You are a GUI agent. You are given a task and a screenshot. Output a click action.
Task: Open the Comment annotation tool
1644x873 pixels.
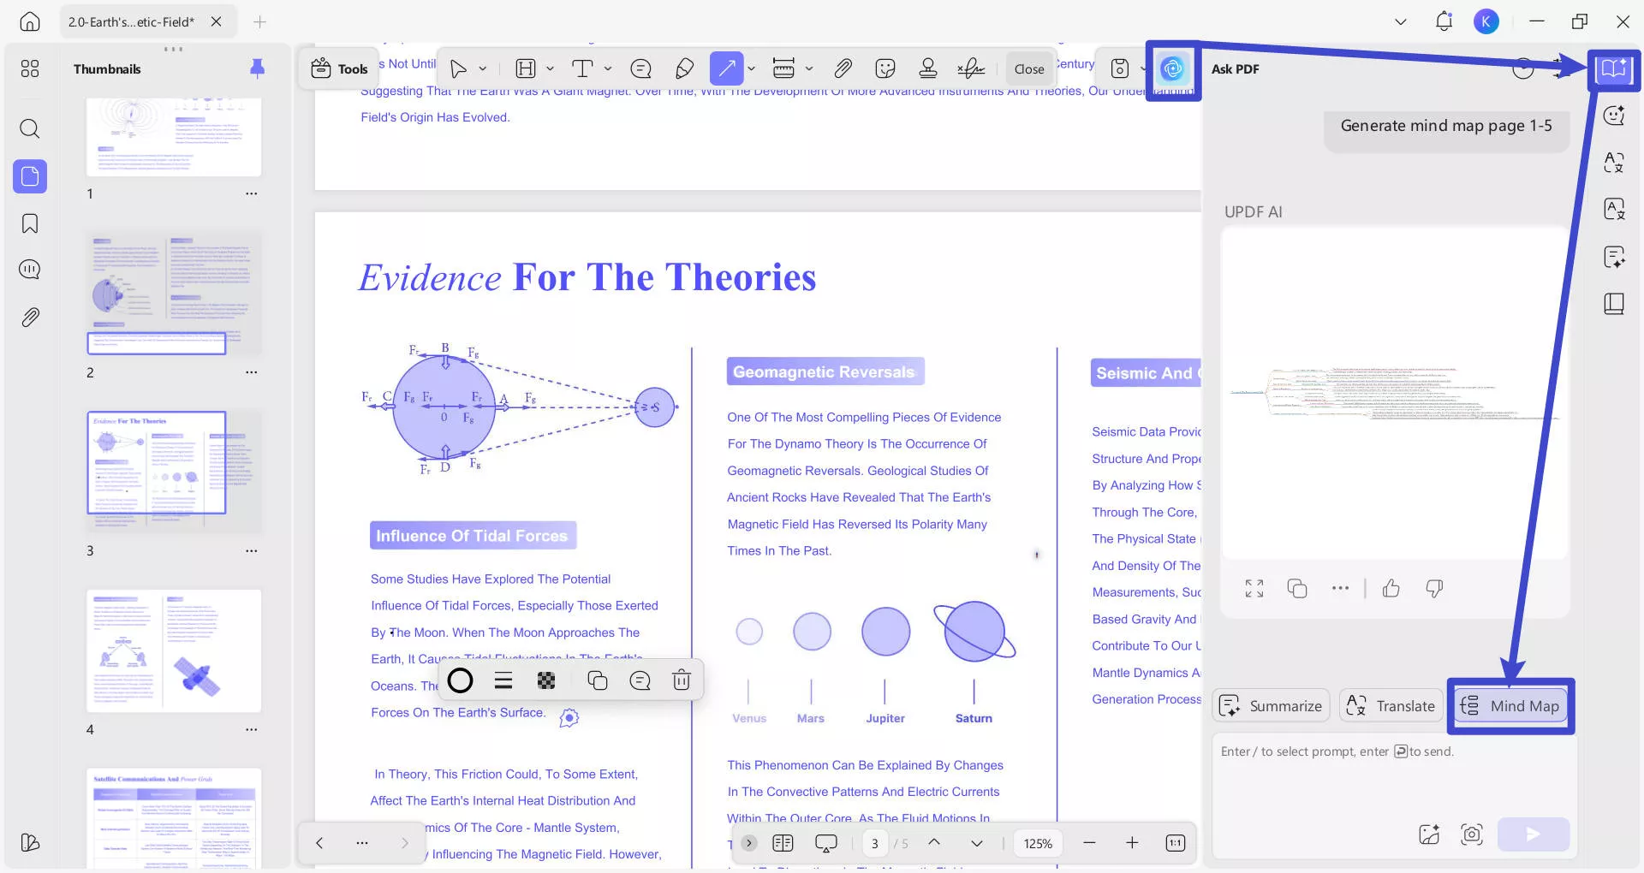(641, 68)
